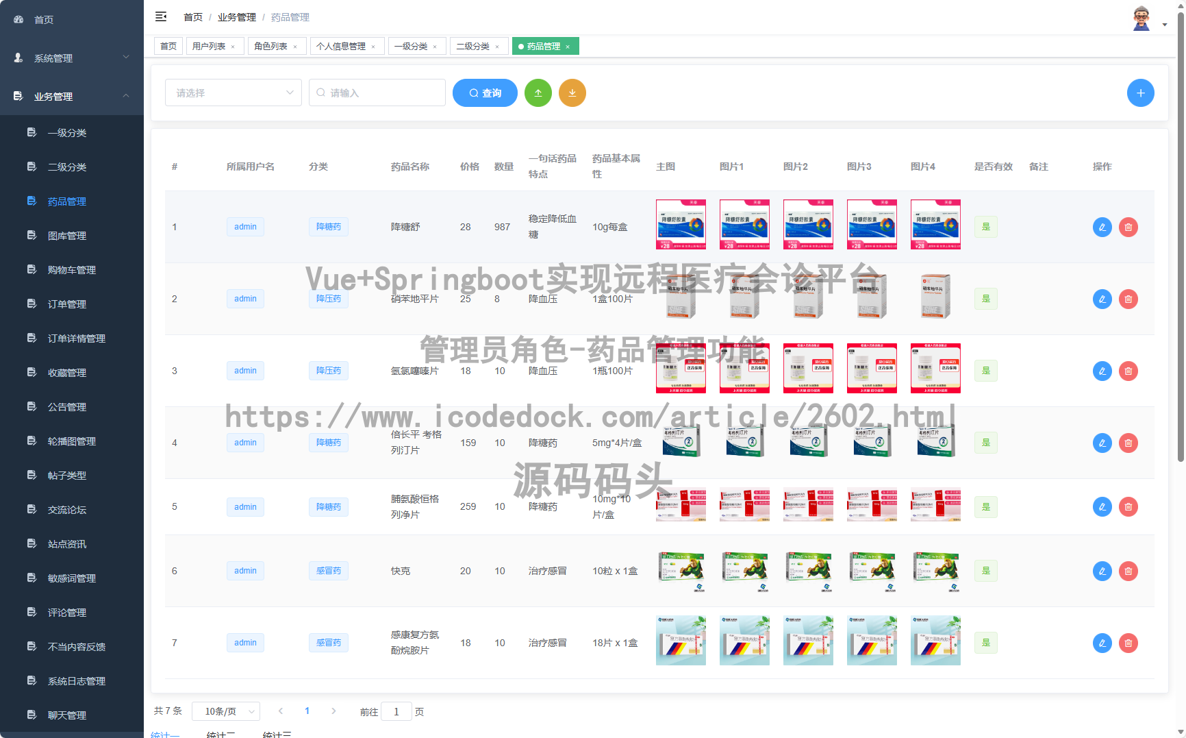Image resolution: width=1186 pixels, height=738 pixels.
Task: Click the green upload import button
Action: (538, 93)
